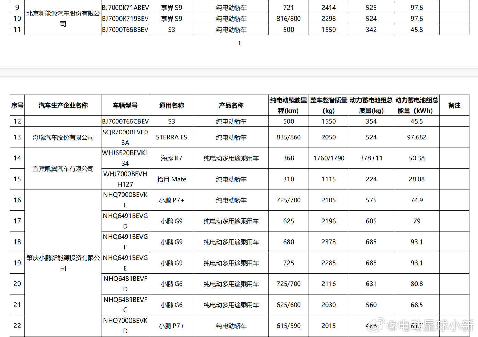This screenshot has width=478, height=337.
Task: Click the battery energy 79
Action: click(x=417, y=221)
